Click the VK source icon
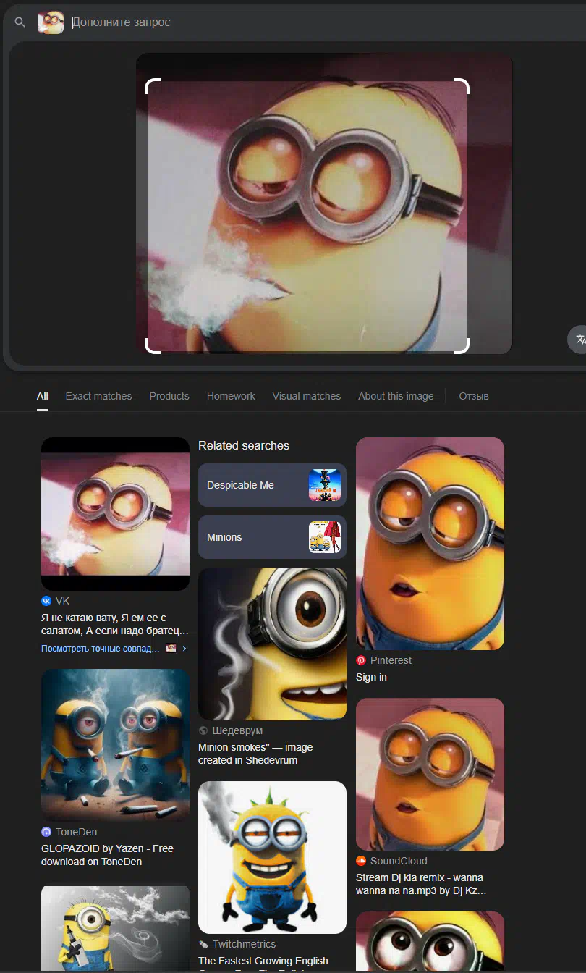The image size is (586, 973). click(46, 601)
